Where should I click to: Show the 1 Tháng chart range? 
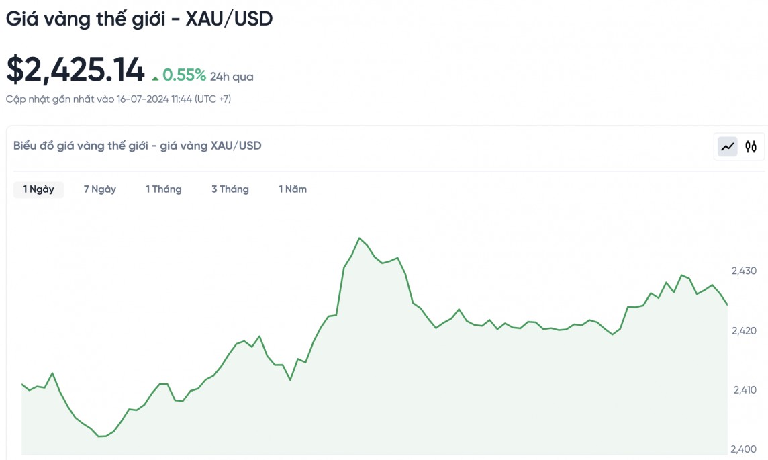(x=164, y=189)
